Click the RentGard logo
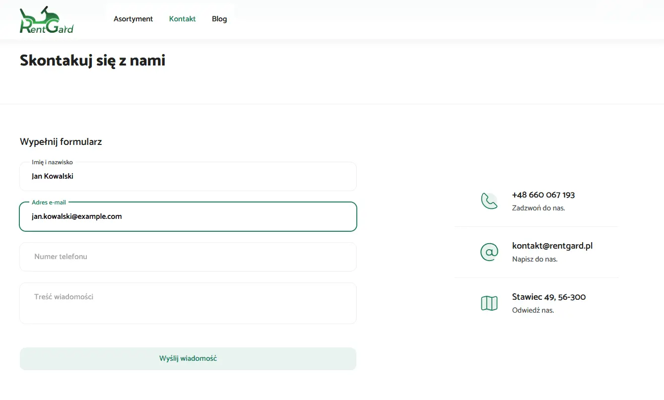This screenshot has width=664, height=400. tap(46, 20)
